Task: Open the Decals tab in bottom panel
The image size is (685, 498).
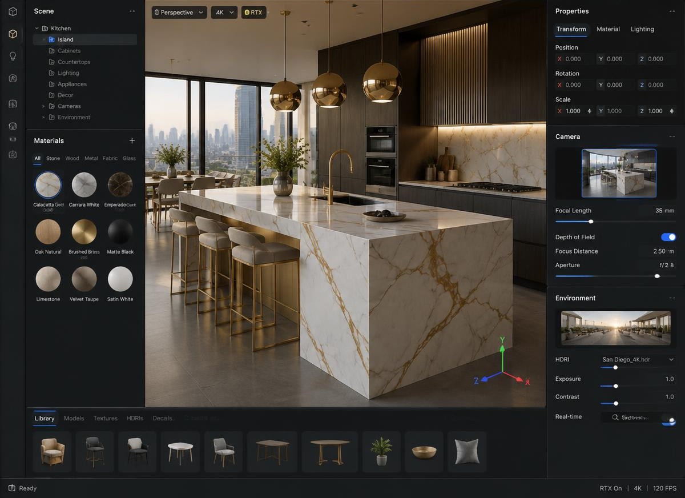Action: click(x=163, y=418)
